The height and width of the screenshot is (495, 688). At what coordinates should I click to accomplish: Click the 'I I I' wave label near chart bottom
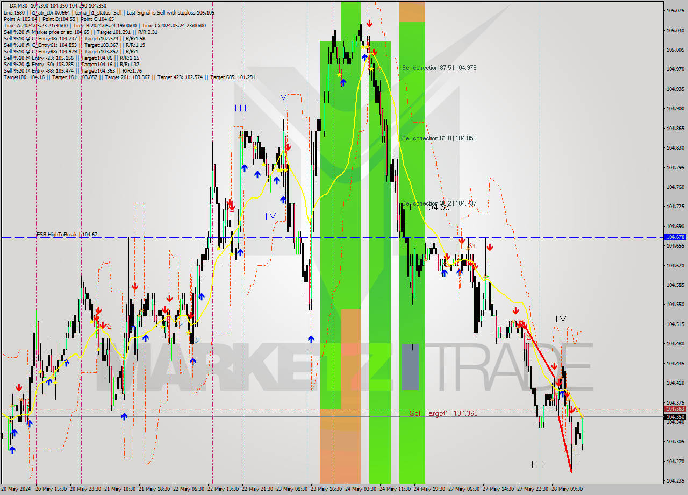tap(537, 464)
